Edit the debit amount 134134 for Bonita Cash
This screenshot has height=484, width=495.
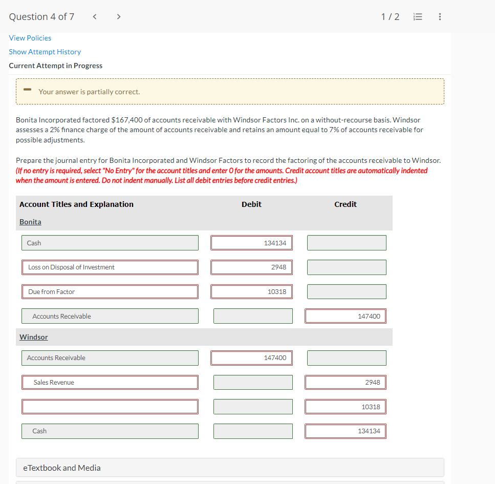click(252, 243)
